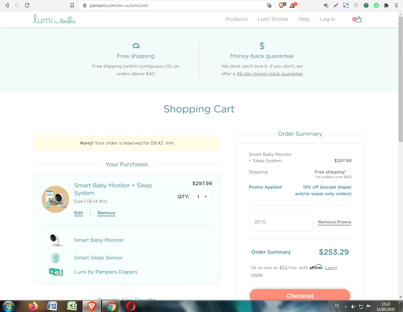Click the ES language indicator
This screenshot has height=312, width=403.
(x=337, y=306)
